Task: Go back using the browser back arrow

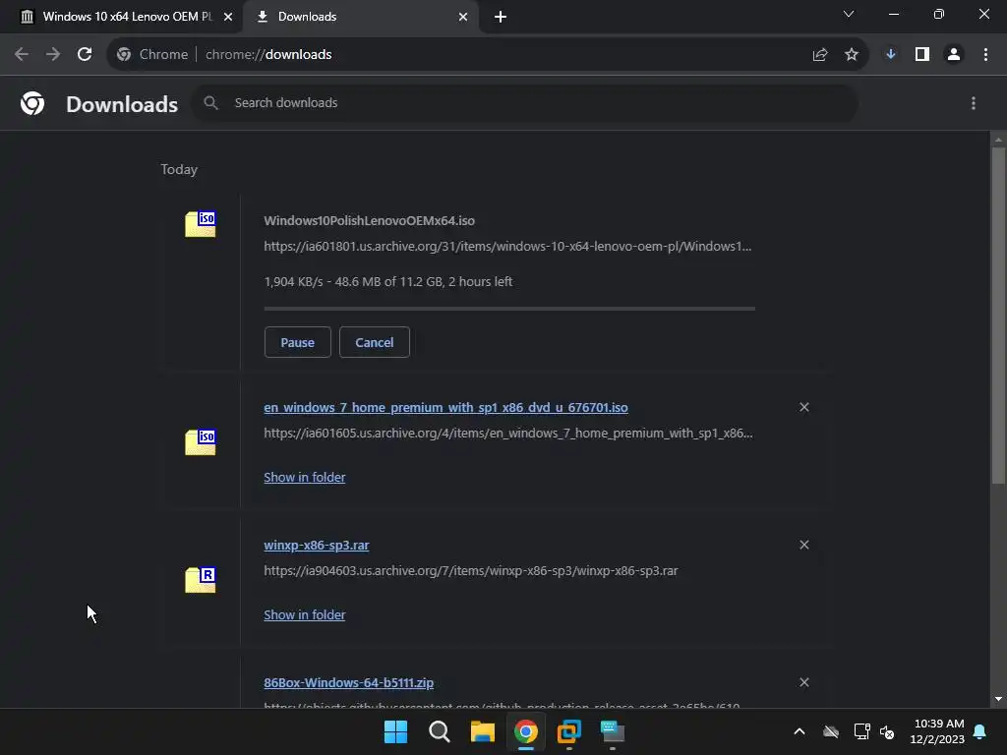Action: coord(22,55)
